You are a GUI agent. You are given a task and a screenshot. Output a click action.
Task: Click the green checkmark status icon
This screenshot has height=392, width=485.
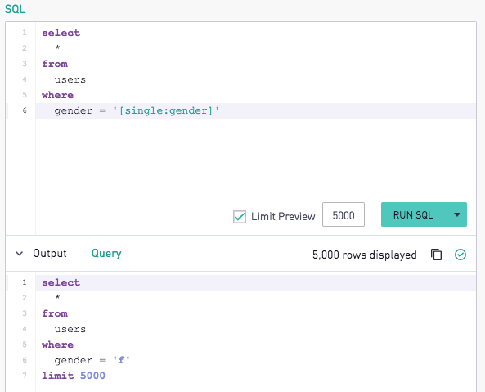tap(460, 255)
